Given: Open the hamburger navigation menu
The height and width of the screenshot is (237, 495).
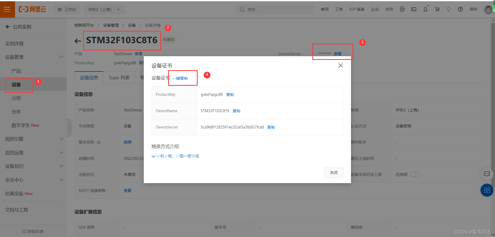Looking at the screenshot, I should pyautogui.click(x=7, y=9).
